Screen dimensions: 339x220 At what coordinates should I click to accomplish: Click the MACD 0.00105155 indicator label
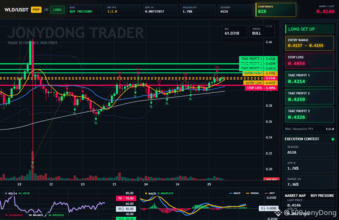[159, 193]
